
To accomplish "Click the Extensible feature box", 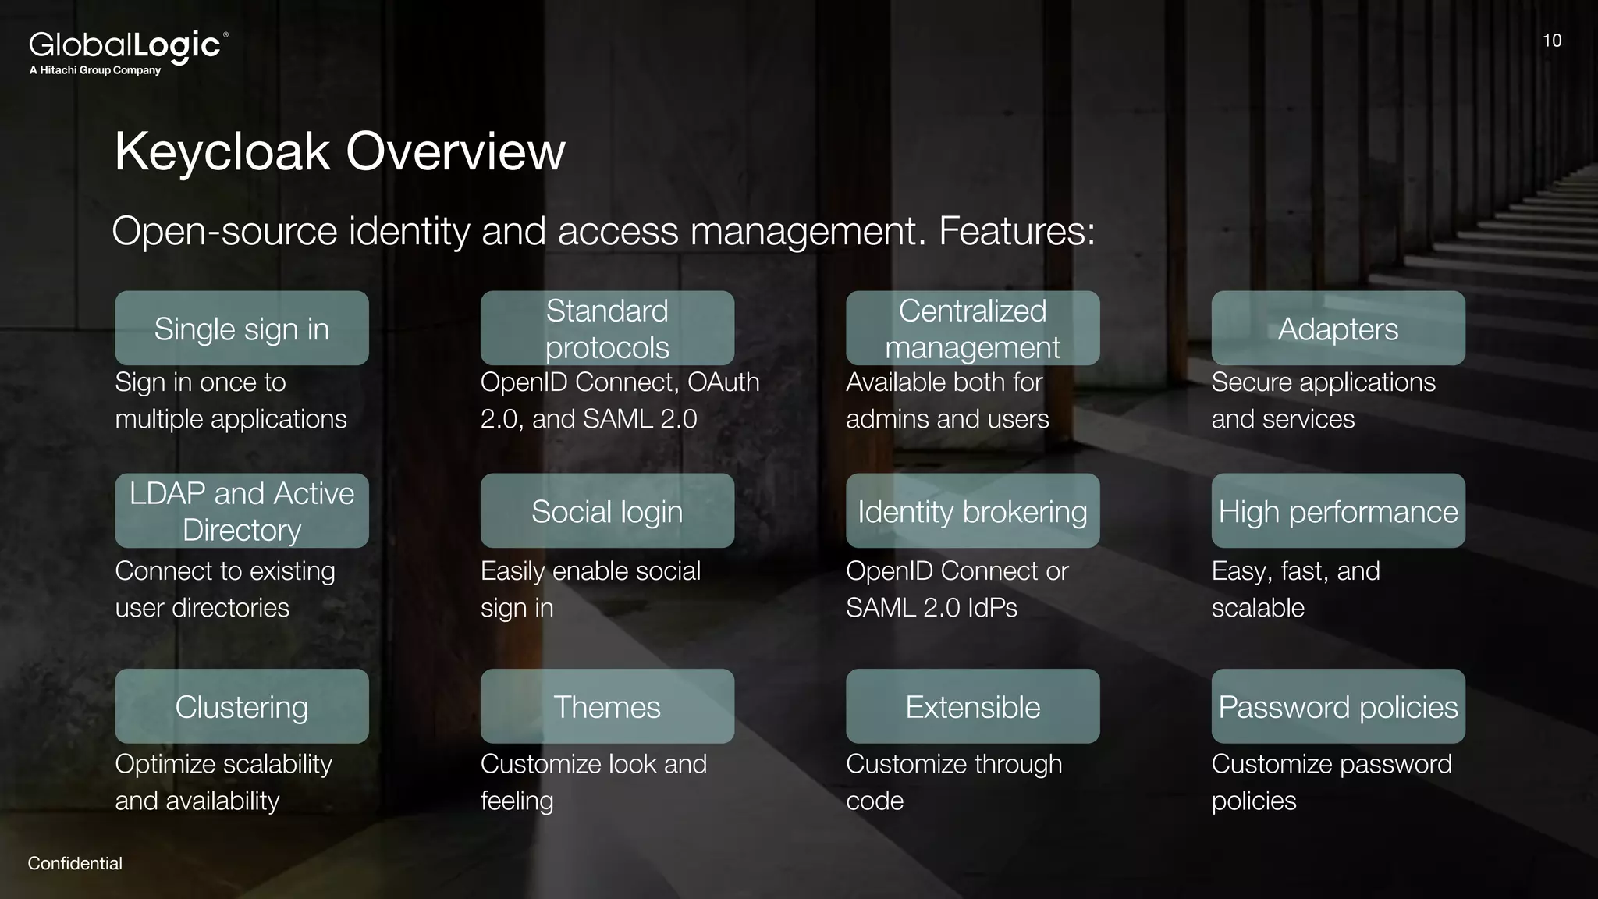I will pyautogui.click(x=972, y=706).
